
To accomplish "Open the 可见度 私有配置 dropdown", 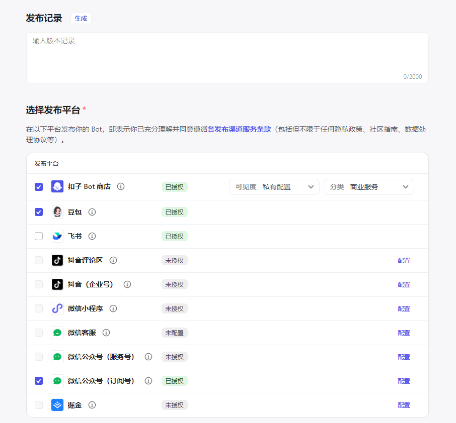I will point(274,187).
